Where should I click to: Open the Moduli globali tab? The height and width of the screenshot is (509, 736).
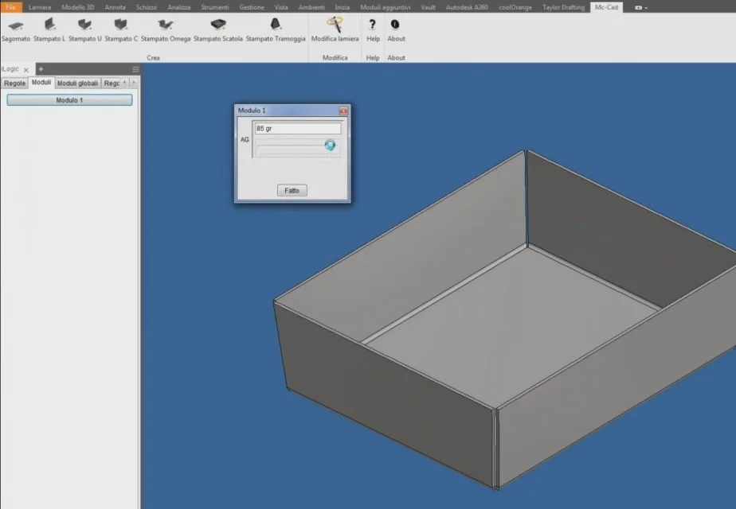(77, 83)
